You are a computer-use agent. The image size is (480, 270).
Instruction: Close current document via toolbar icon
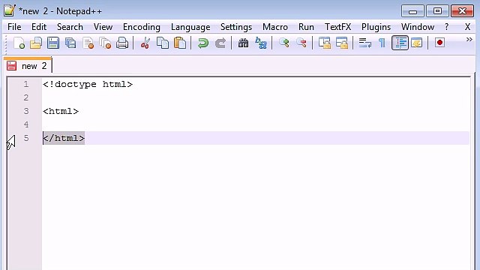coord(88,43)
